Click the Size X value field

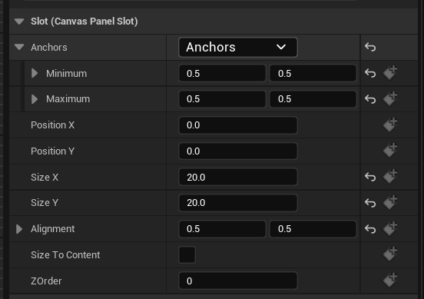(238, 178)
